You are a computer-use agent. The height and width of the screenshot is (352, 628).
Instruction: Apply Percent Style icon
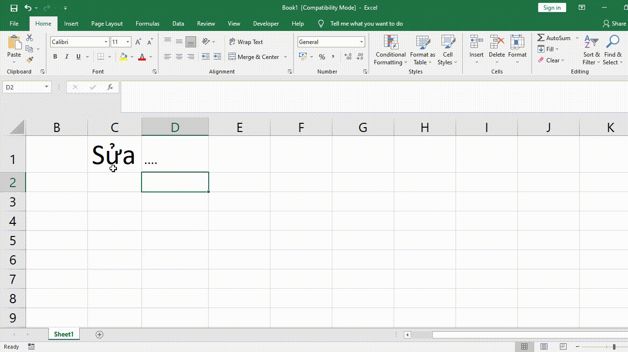[x=322, y=57]
